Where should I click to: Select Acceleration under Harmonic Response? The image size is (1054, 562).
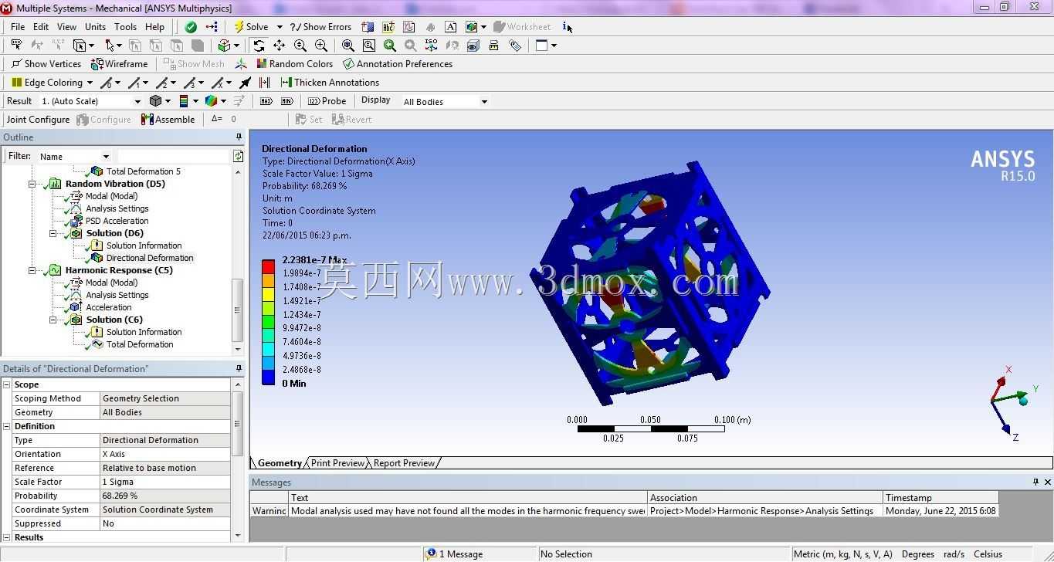[109, 307]
